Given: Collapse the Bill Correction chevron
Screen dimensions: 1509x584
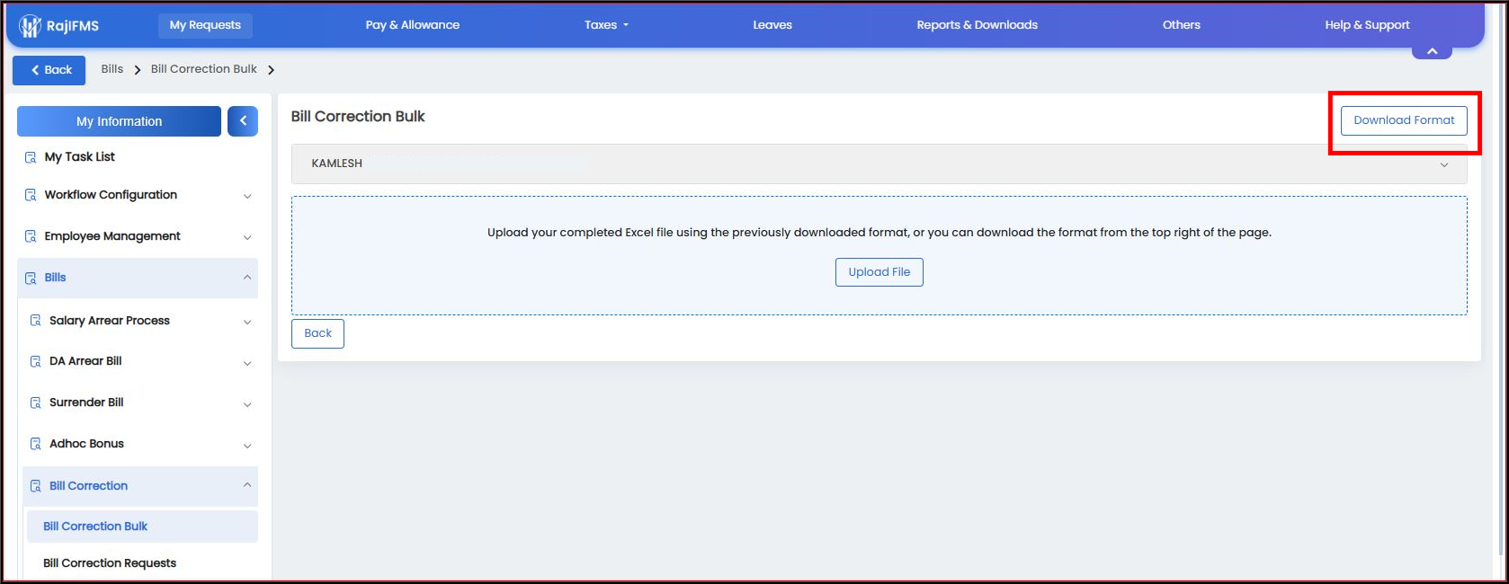Looking at the screenshot, I should click(247, 485).
